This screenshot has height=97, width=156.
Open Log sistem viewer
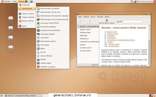click(x=53, y=38)
